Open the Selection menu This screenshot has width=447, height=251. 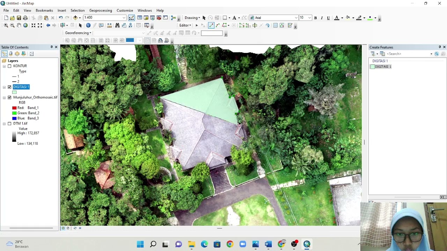(x=78, y=10)
